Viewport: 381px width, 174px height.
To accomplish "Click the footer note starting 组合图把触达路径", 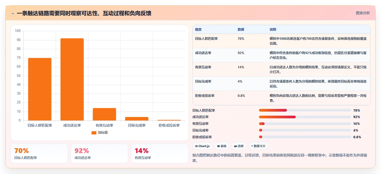I will 280,158.
